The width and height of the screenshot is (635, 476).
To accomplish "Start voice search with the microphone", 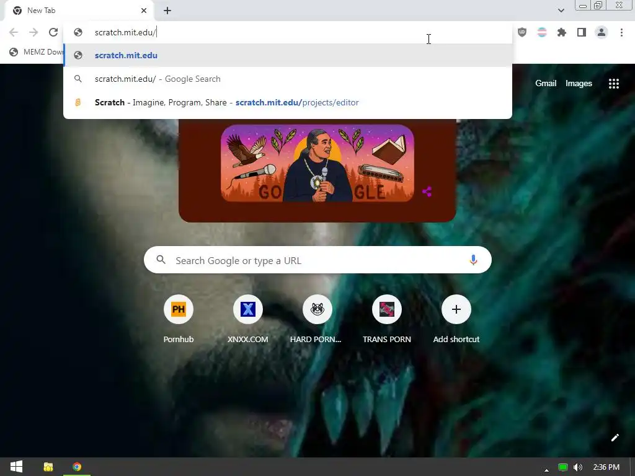I will coord(473,260).
